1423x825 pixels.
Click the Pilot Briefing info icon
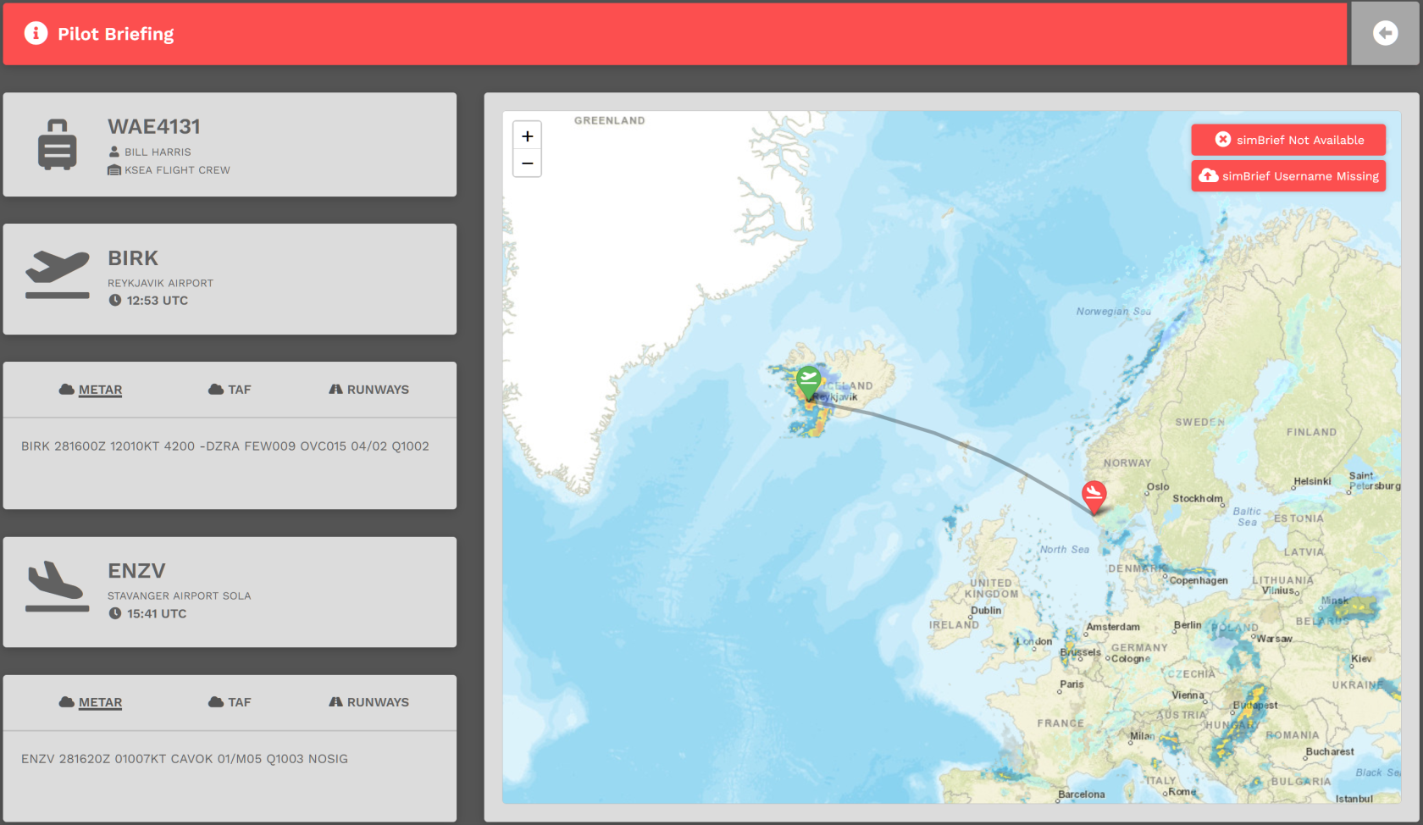coord(36,33)
